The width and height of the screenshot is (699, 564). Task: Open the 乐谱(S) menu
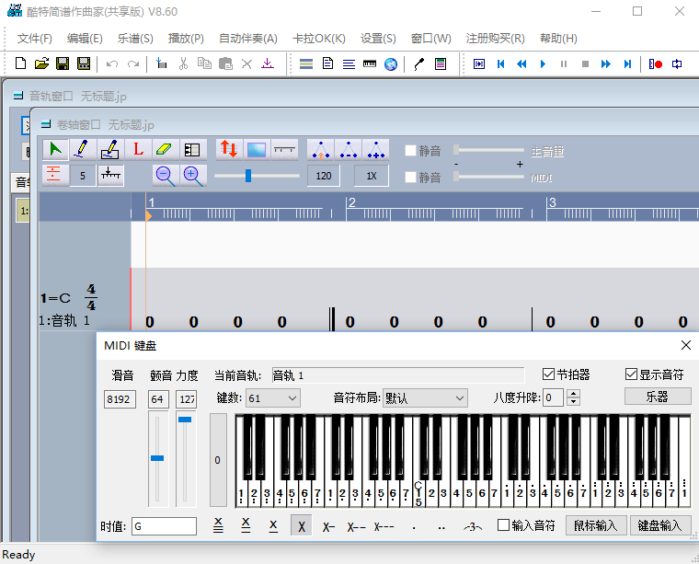(135, 39)
